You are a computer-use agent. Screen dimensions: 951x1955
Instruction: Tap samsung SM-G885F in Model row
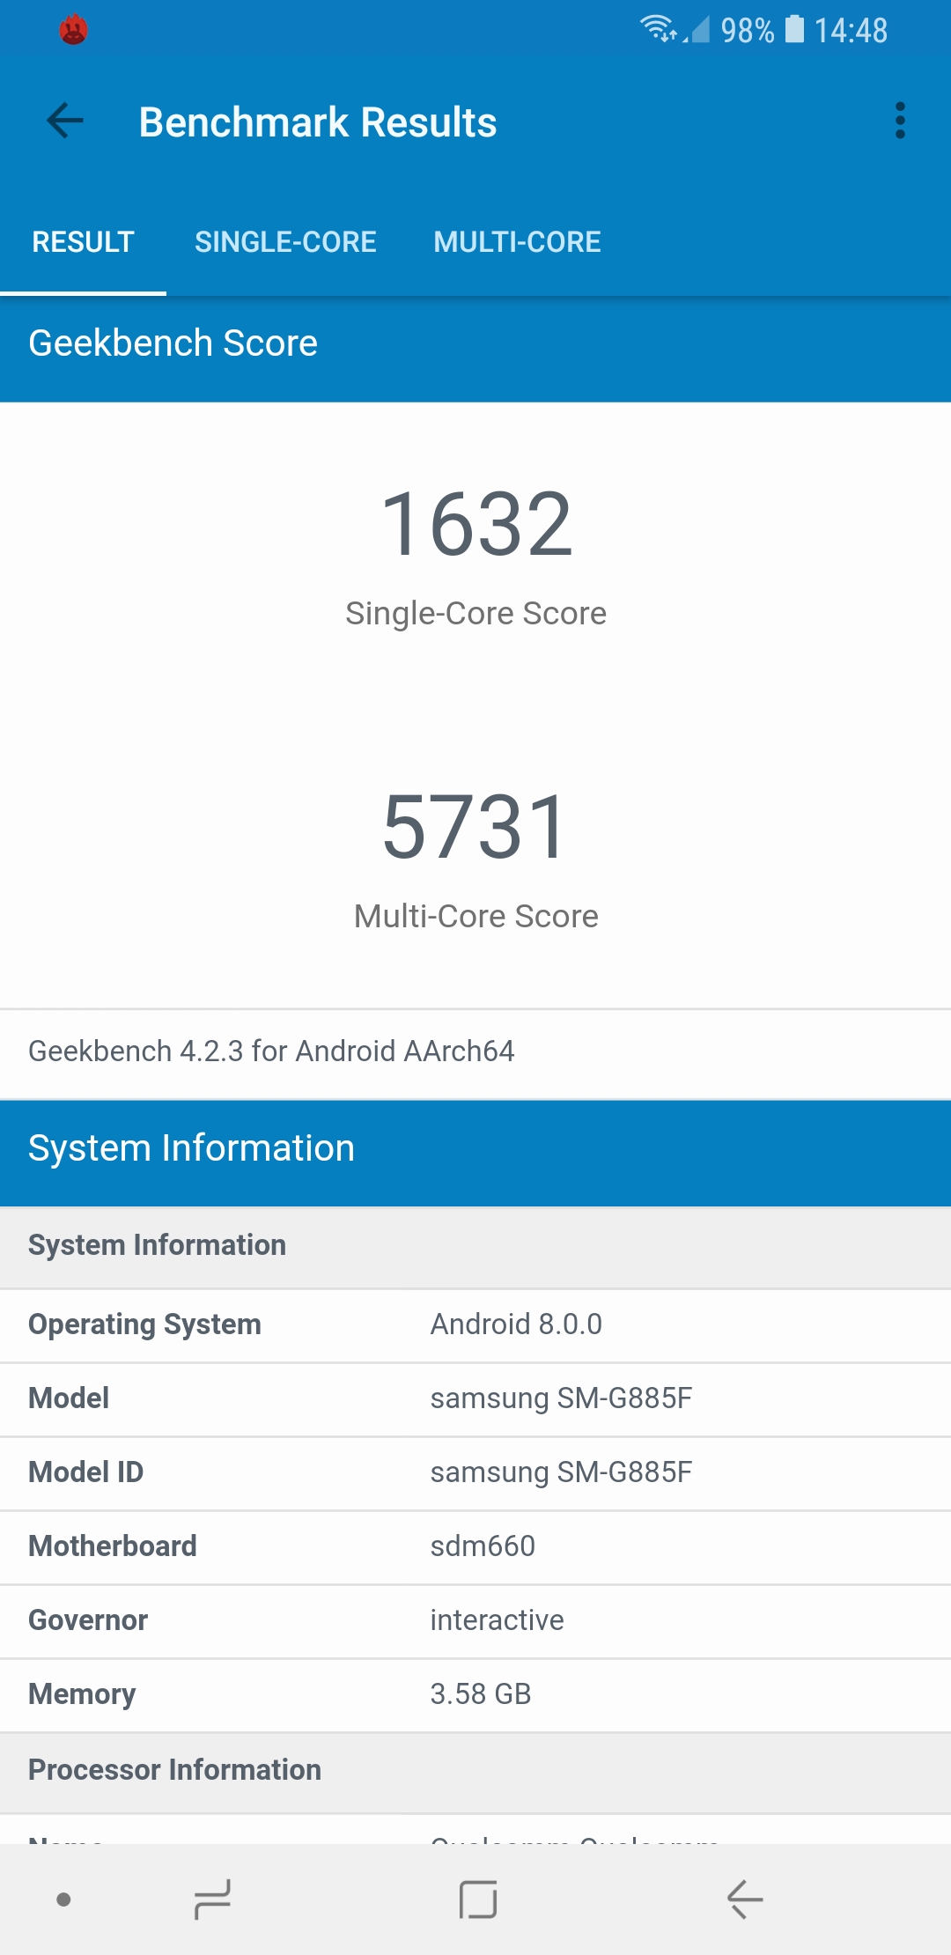(561, 1398)
